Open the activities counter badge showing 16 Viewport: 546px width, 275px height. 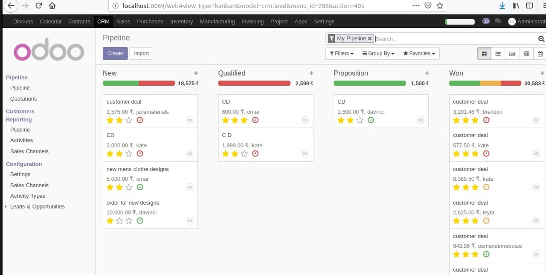click(x=486, y=21)
